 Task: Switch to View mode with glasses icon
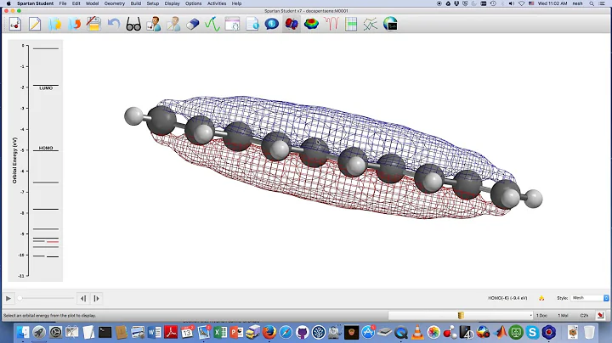click(133, 25)
